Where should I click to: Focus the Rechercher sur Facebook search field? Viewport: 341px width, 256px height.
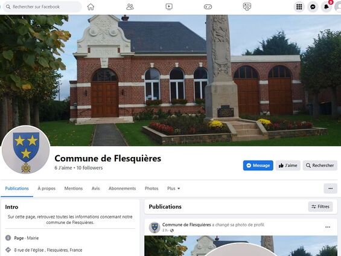[x=43, y=7]
